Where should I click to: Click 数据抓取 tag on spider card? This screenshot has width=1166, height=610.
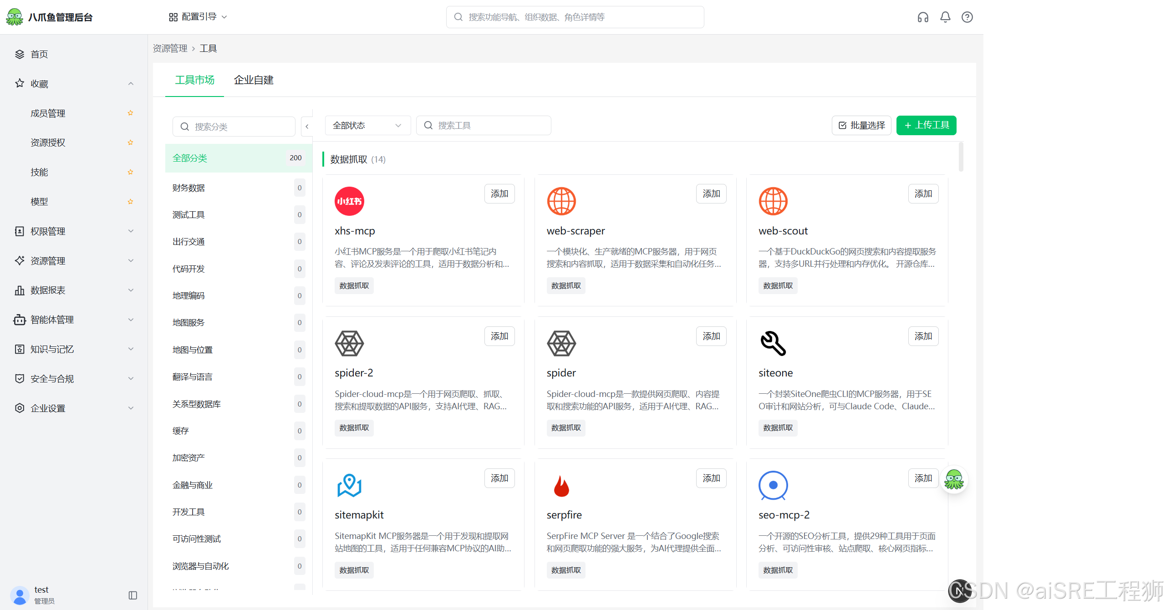coord(566,427)
